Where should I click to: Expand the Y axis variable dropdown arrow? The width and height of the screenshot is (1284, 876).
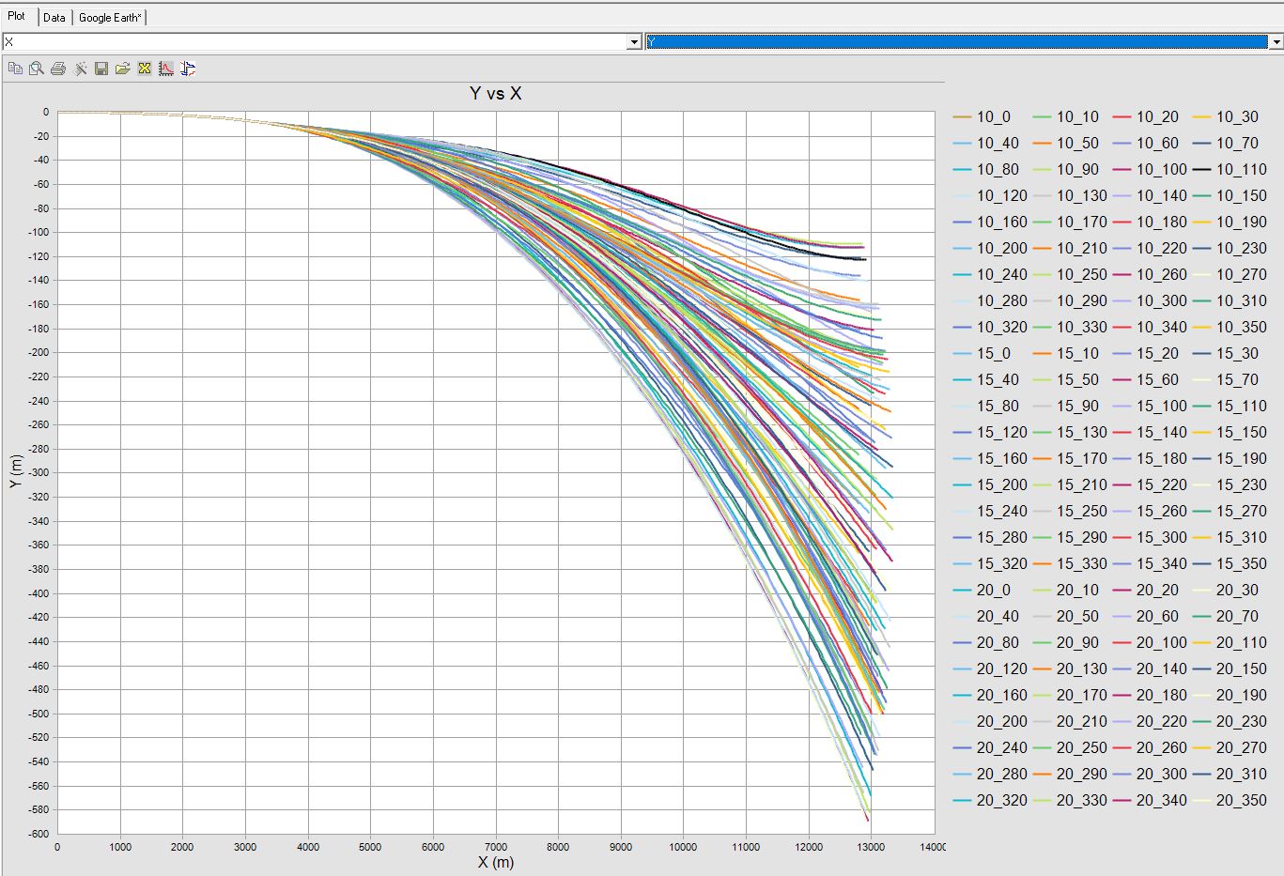point(1276,42)
